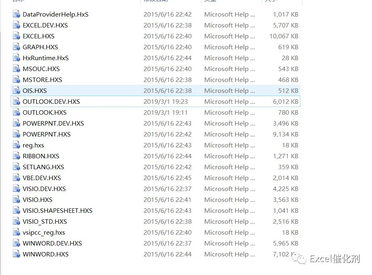Screen dimensions: 372x275
Task: Click the SETLANG.HXS file icon
Action: point(17,167)
